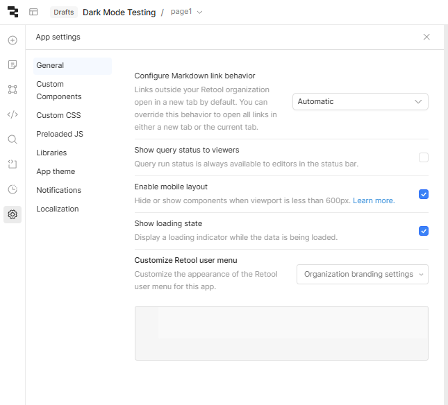This screenshot has width=448, height=405.
Task: Expand Organization branding settings dropdown
Action: 362,274
